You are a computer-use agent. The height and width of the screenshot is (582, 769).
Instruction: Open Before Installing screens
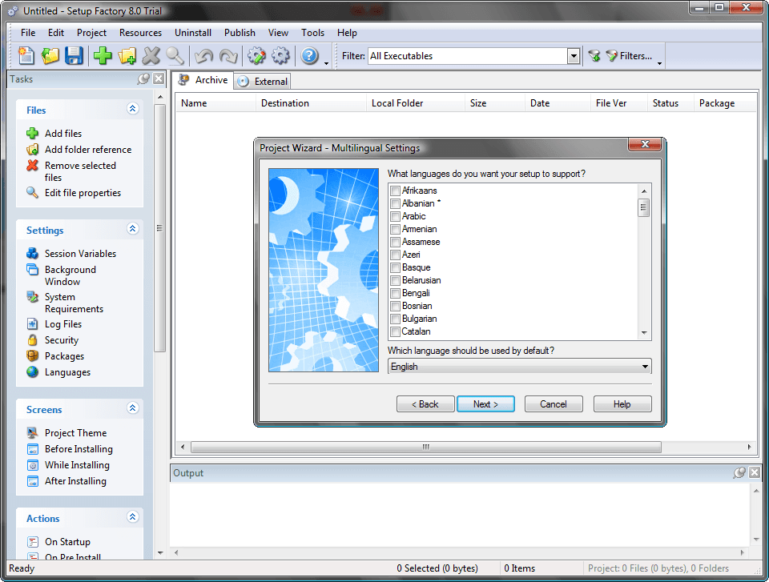pyautogui.click(x=79, y=449)
